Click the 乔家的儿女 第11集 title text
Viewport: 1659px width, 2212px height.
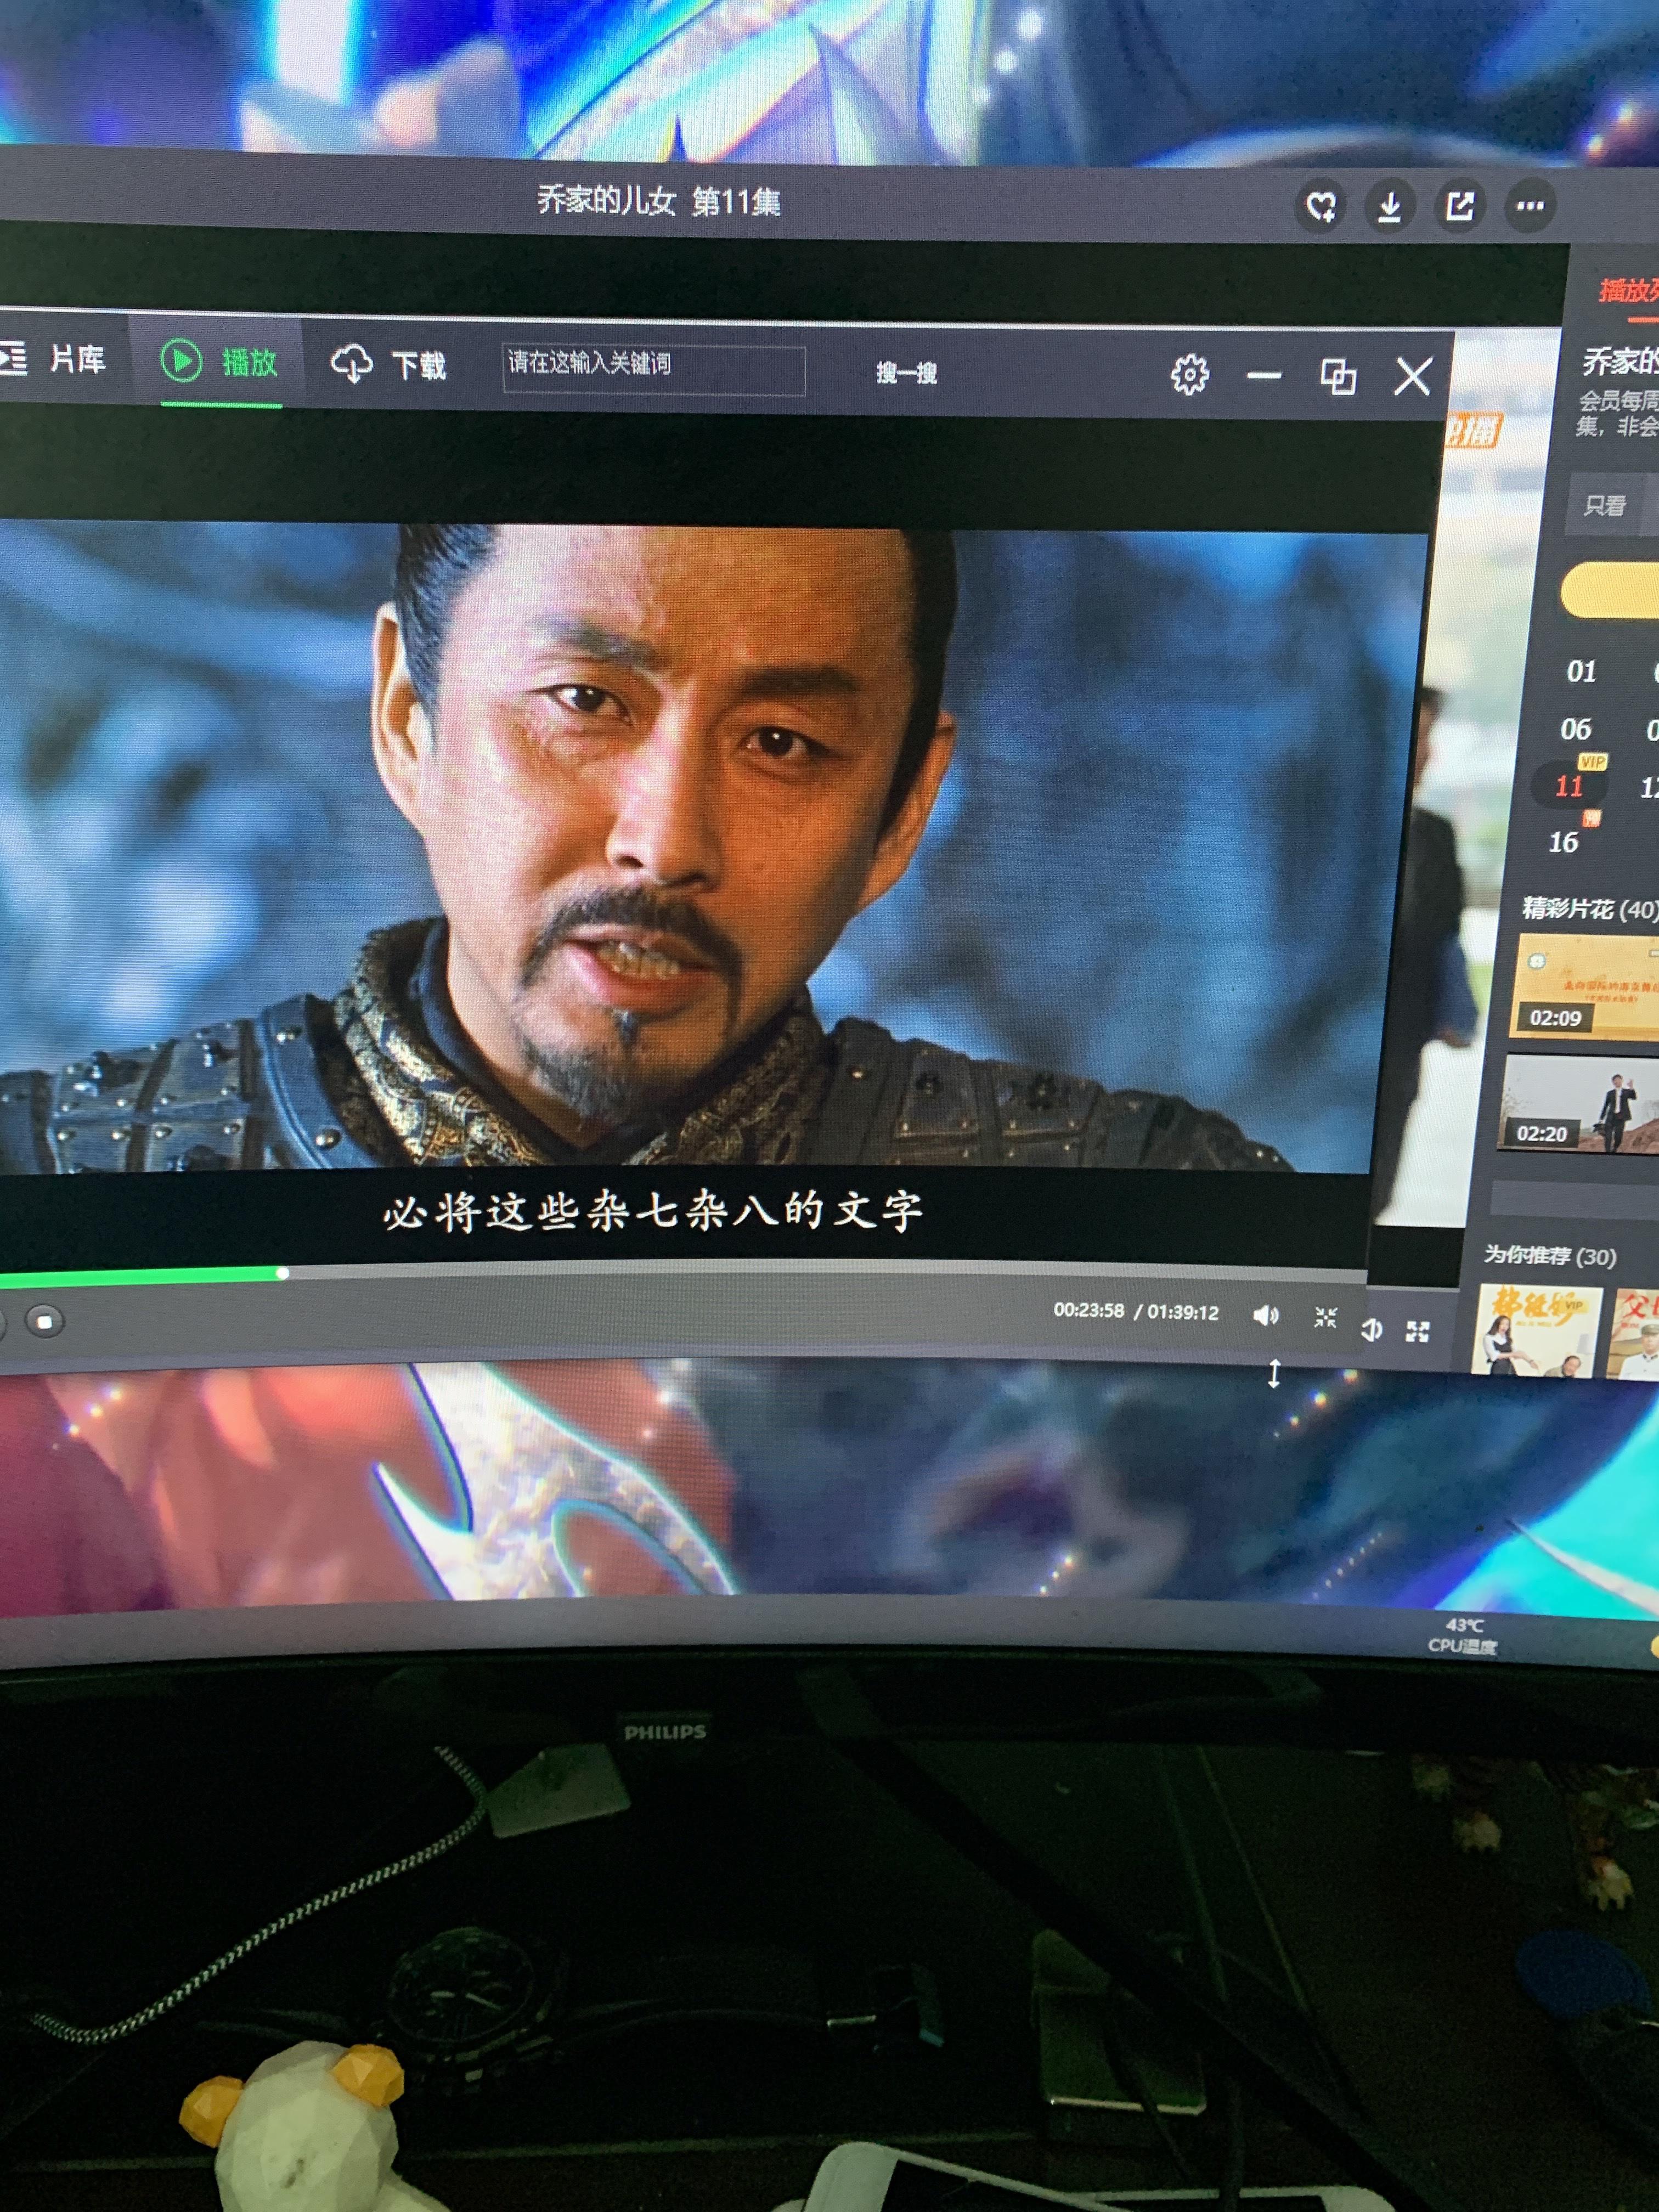pos(658,201)
